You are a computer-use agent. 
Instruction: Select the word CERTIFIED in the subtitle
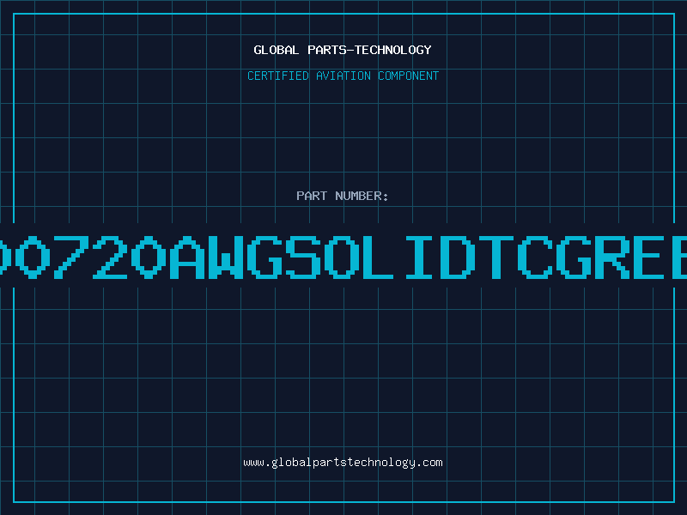pos(278,76)
